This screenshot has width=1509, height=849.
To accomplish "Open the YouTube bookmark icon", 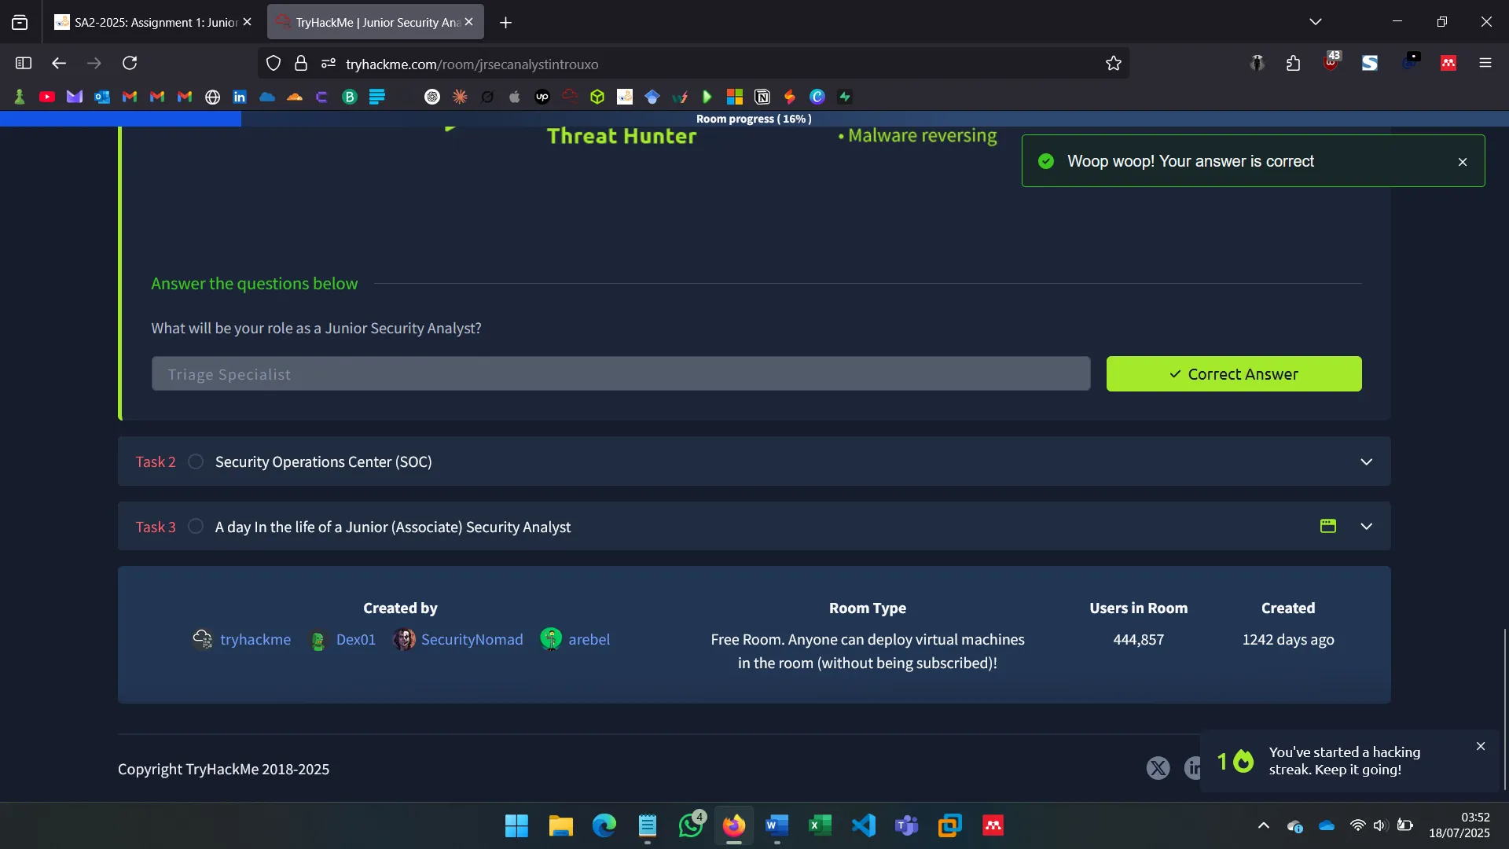I will pyautogui.click(x=47, y=96).
